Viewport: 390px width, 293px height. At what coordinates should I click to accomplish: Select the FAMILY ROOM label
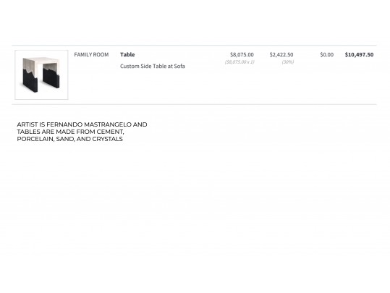91,55
